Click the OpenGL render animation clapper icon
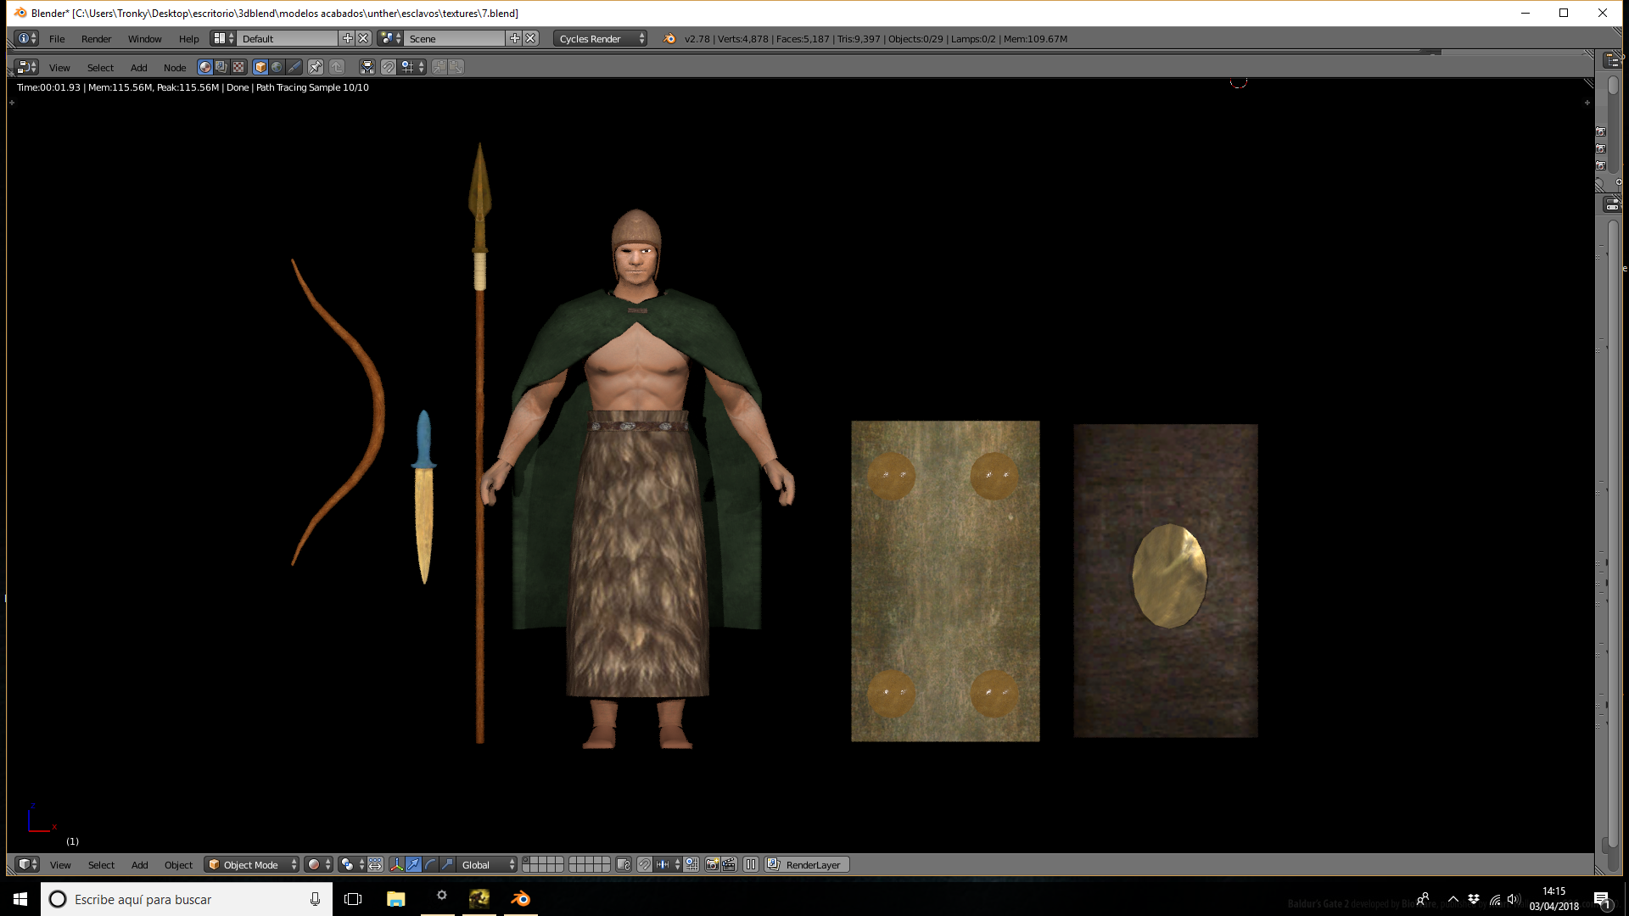 729,864
